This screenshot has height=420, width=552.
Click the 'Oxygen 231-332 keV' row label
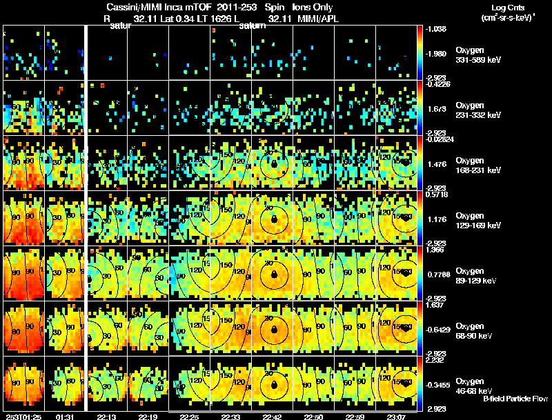point(478,110)
